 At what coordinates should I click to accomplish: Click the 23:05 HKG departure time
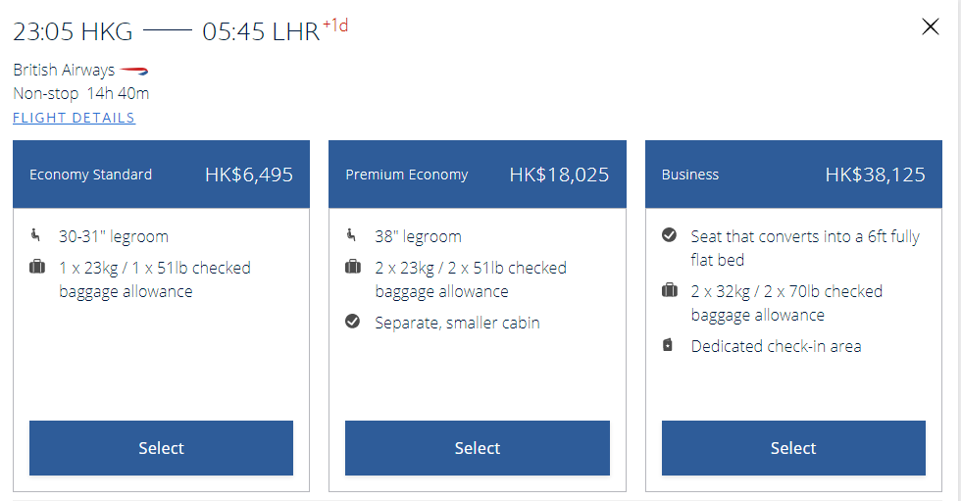73,31
